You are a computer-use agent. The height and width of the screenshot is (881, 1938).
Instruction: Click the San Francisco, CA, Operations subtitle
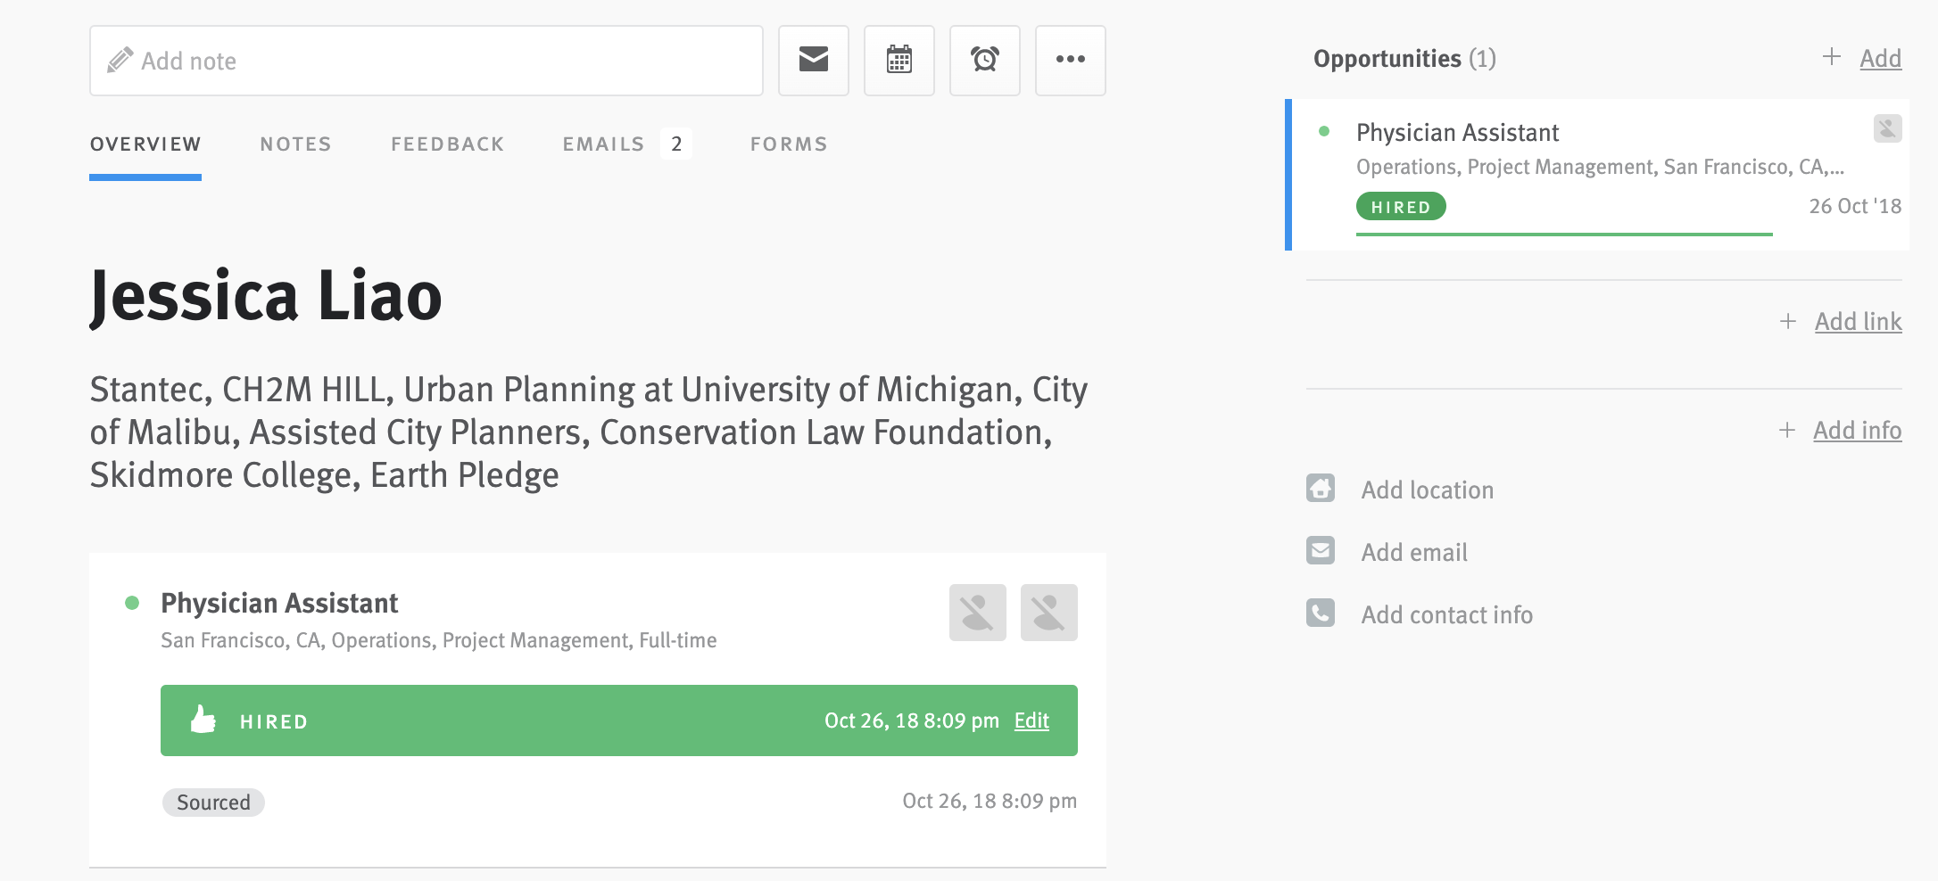(438, 640)
